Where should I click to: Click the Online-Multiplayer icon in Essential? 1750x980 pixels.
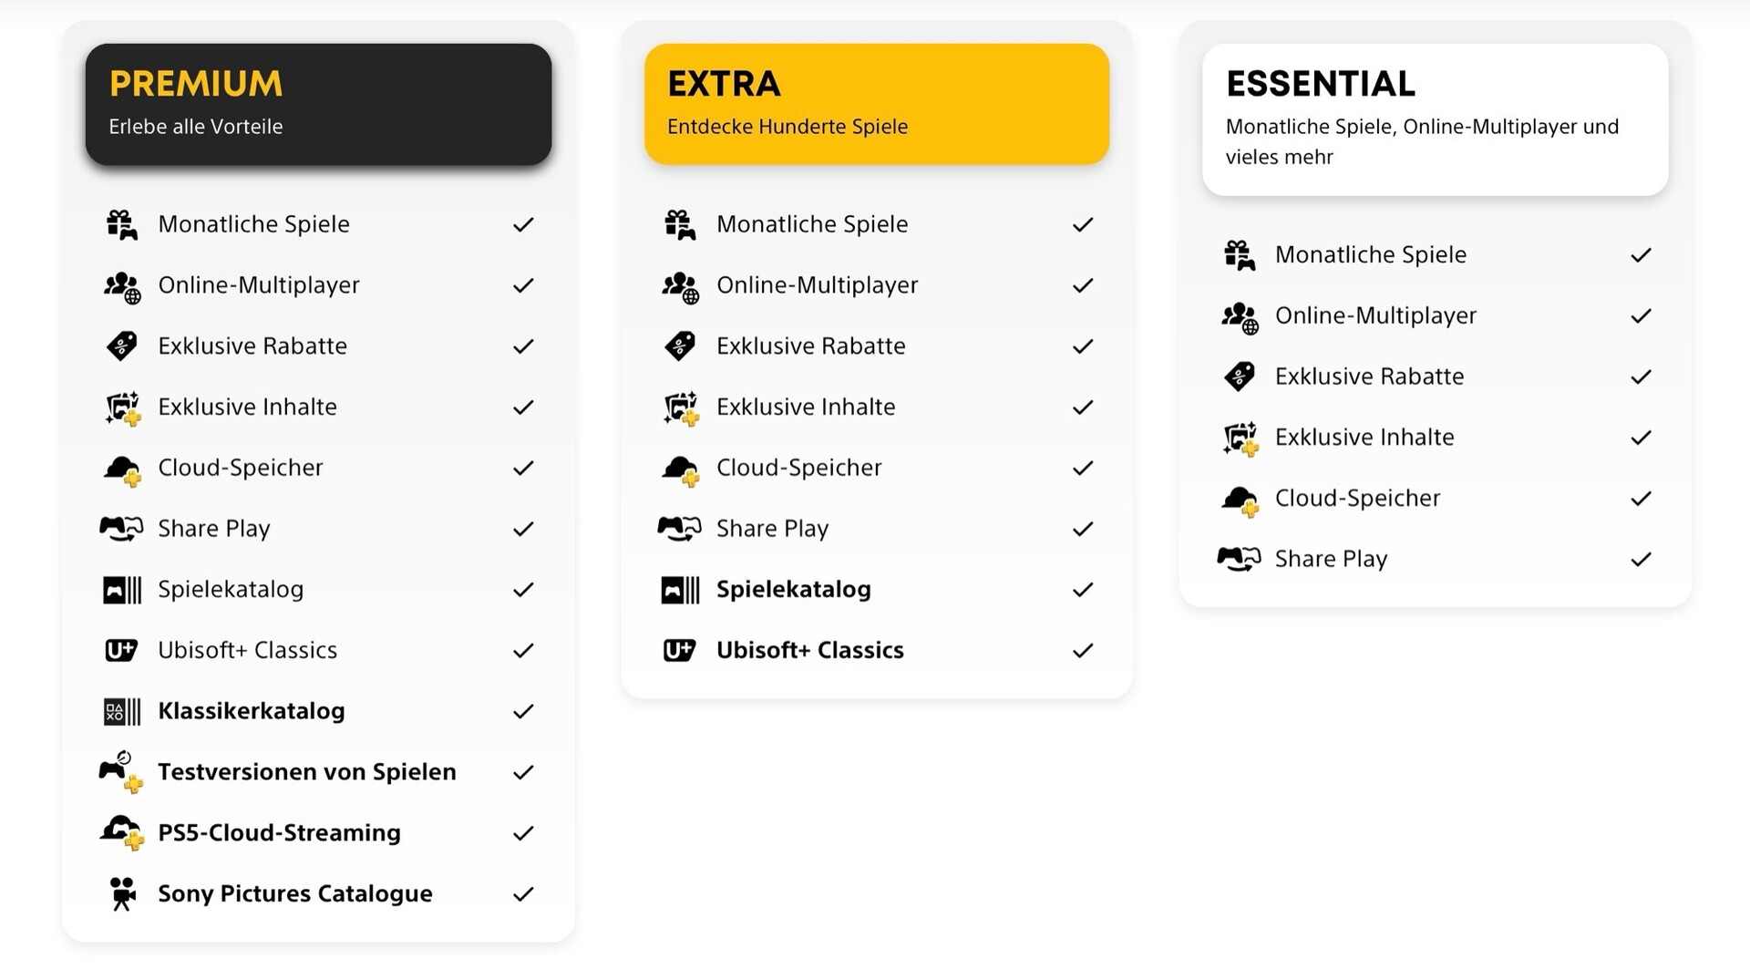1240,316
